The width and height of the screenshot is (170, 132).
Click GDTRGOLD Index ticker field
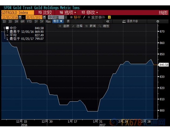(x=18, y=13)
